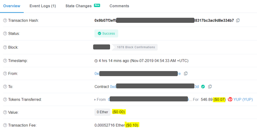Switch to the Event Logs (1) tab

[x=43, y=6]
